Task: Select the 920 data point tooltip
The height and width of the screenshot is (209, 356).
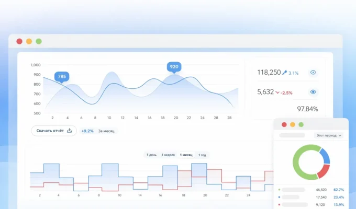Action: coord(174,67)
